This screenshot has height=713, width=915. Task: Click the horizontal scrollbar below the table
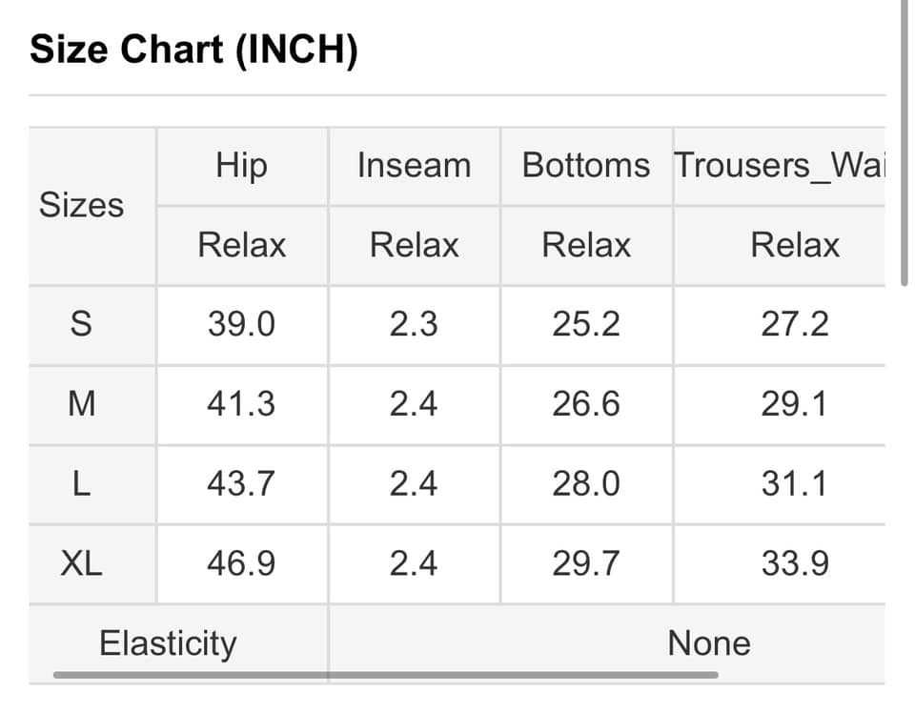[x=385, y=675]
